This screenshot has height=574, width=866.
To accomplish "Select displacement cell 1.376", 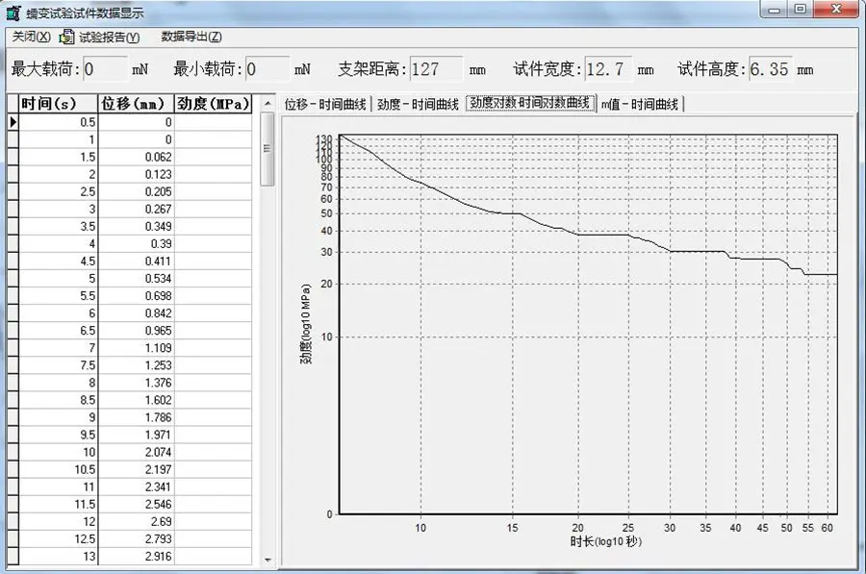I will (136, 383).
